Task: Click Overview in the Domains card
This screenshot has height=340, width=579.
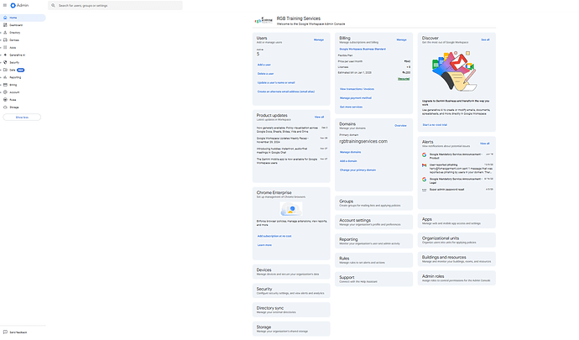Action: [x=400, y=126]
